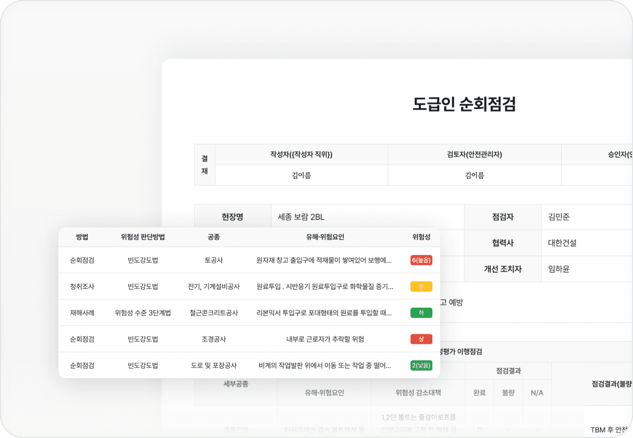This screenshot has width=633, height=438.
Task: Click the 방법 column header
Action: point(81,237)
